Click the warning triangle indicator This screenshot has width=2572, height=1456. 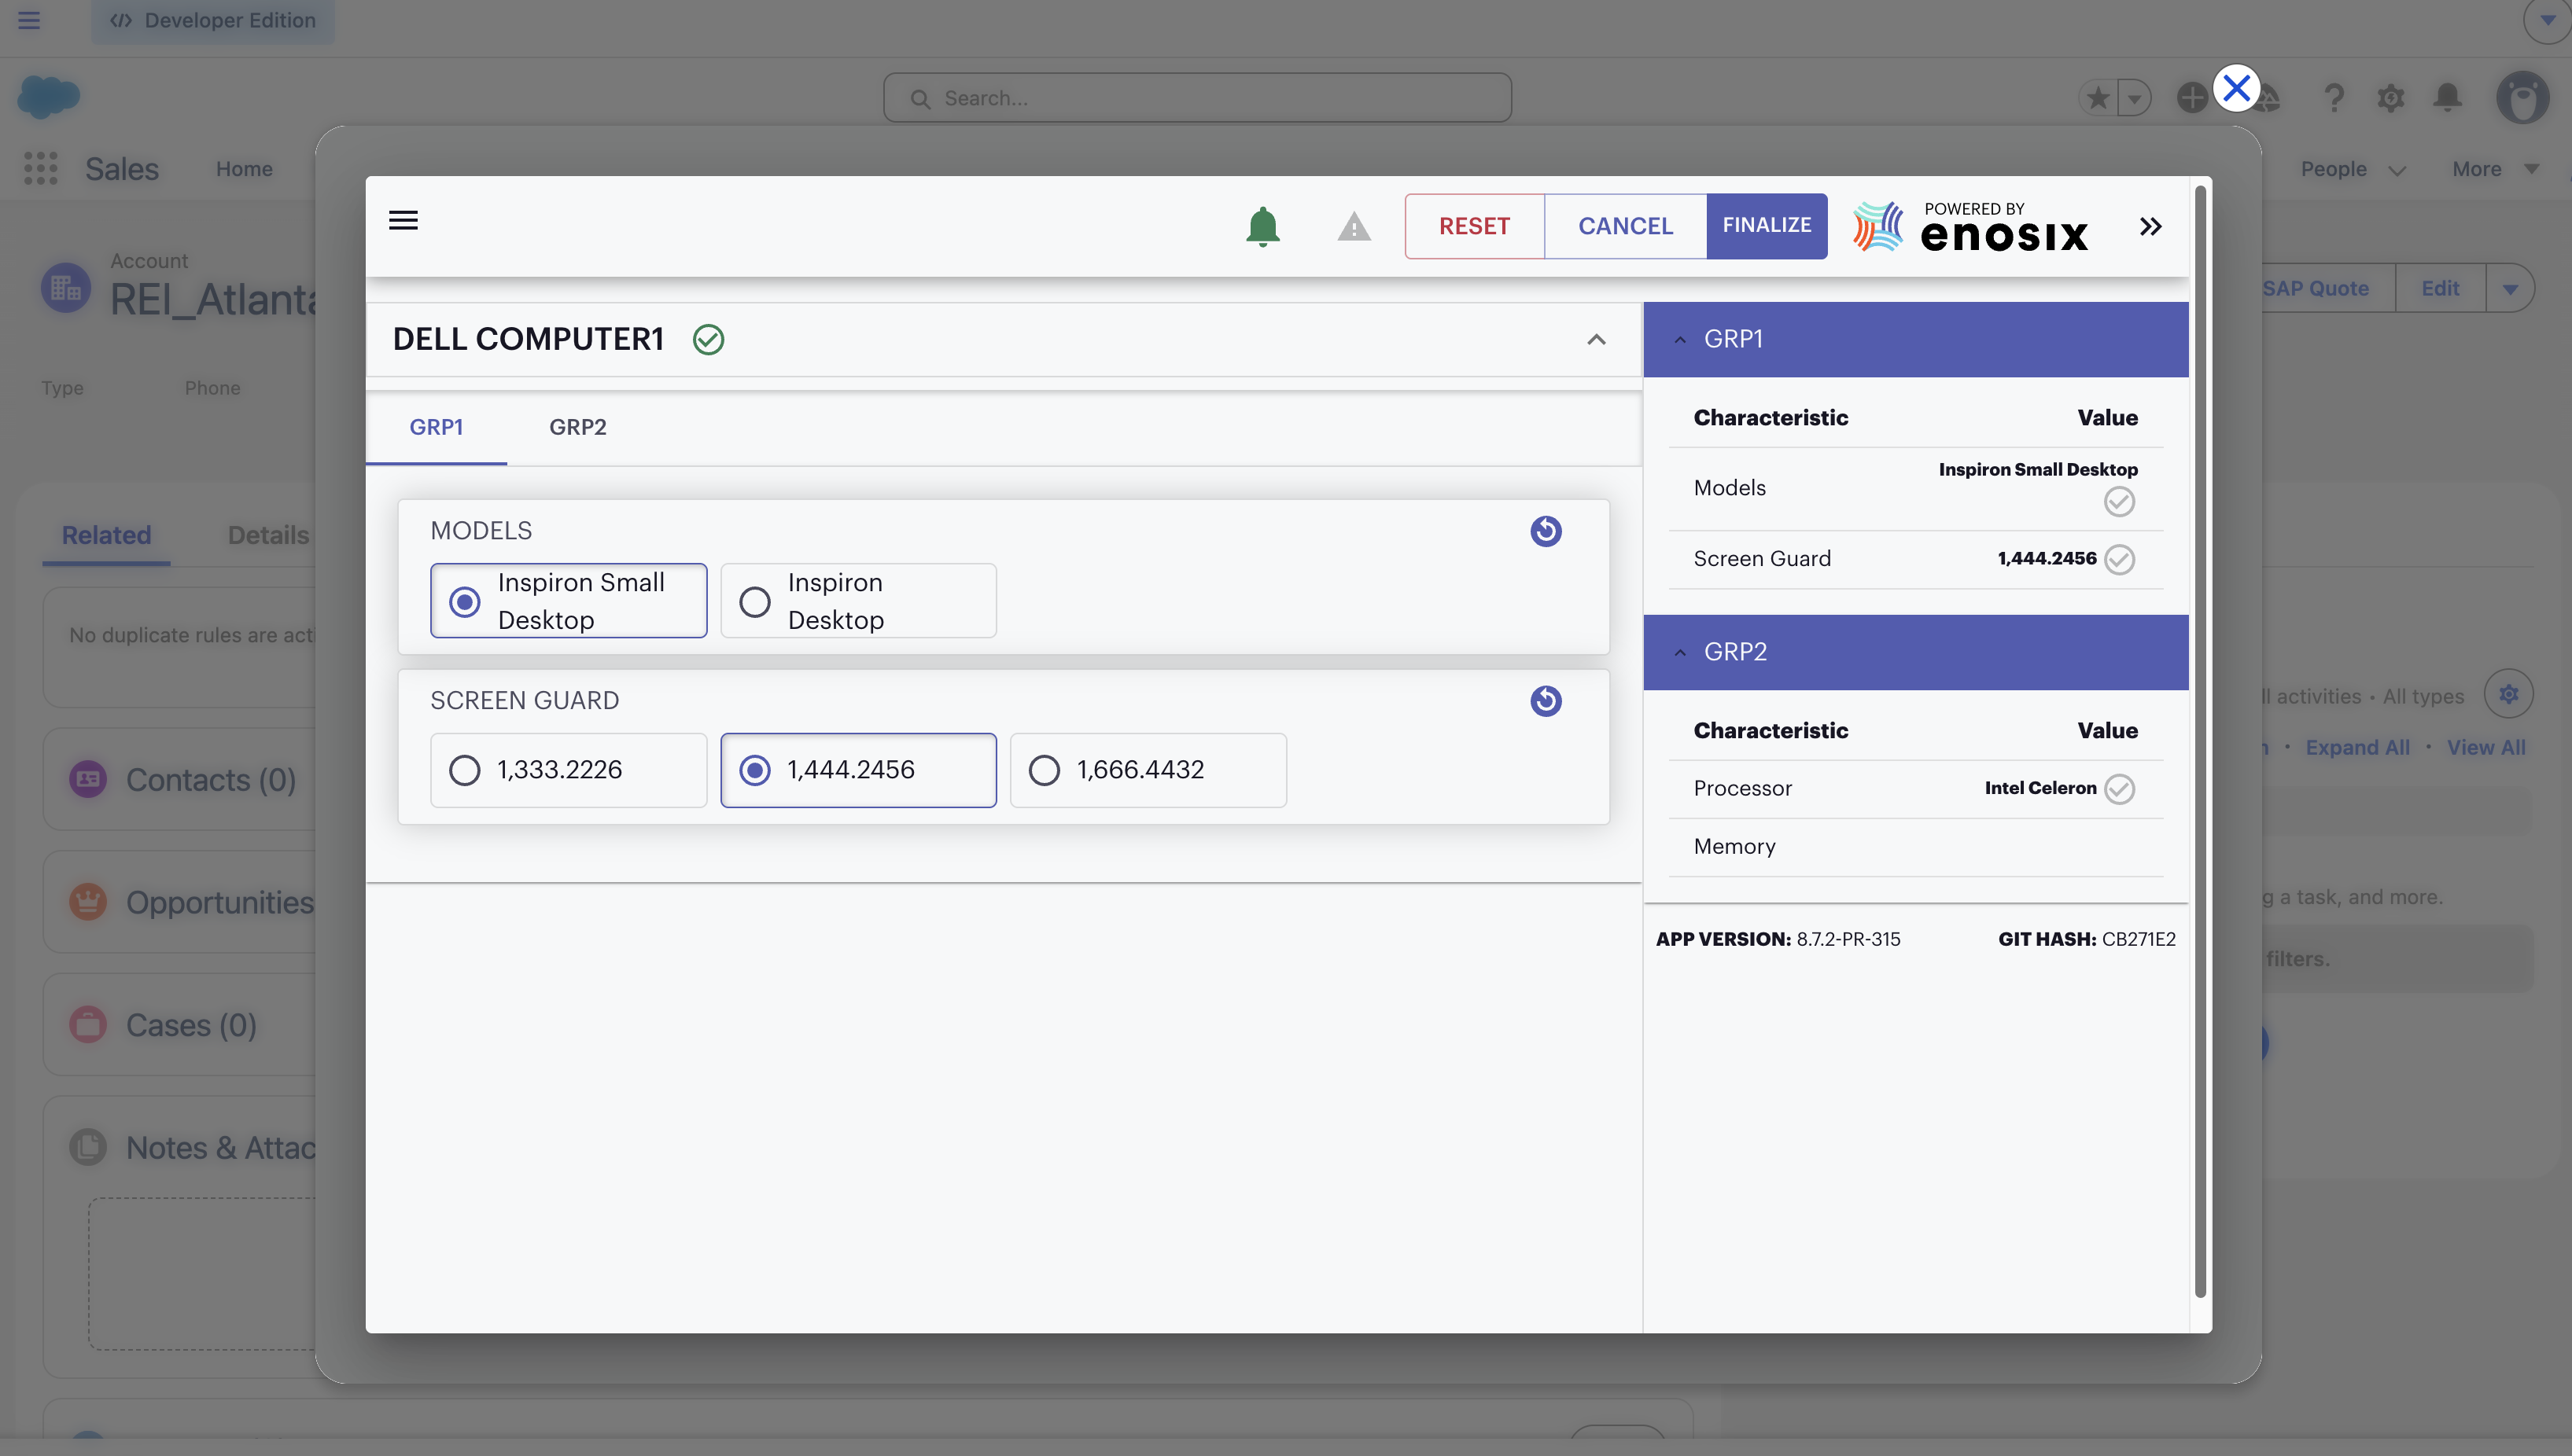[x=1354, y=226]
